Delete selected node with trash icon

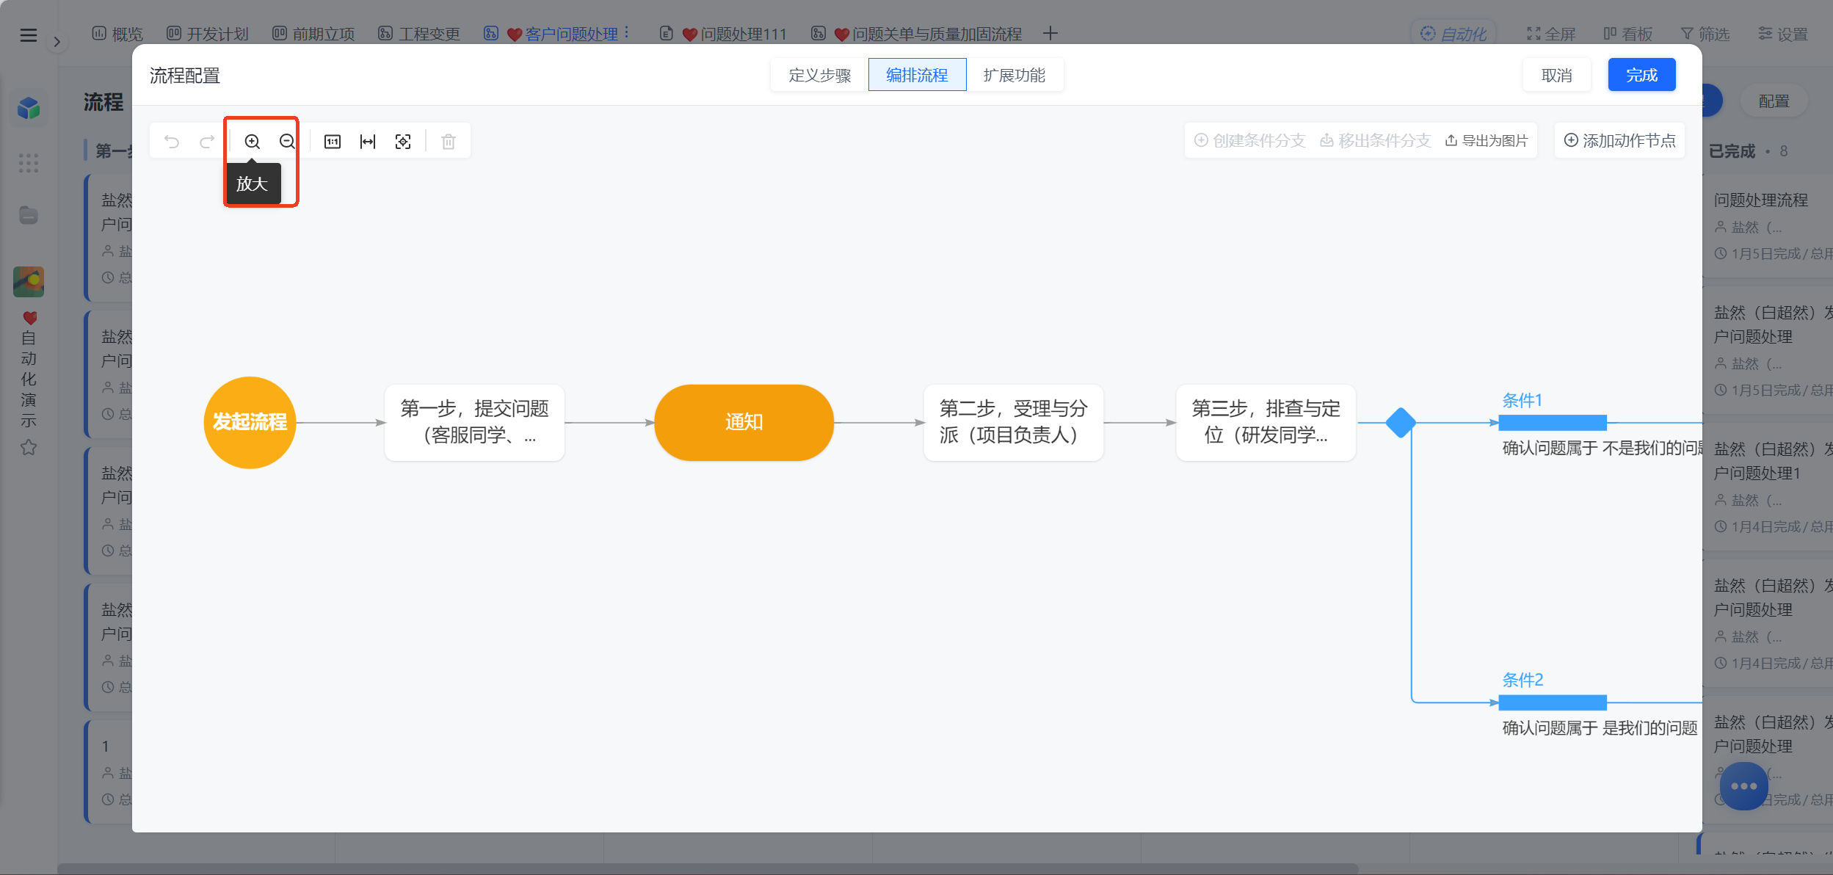coord(449,142)
